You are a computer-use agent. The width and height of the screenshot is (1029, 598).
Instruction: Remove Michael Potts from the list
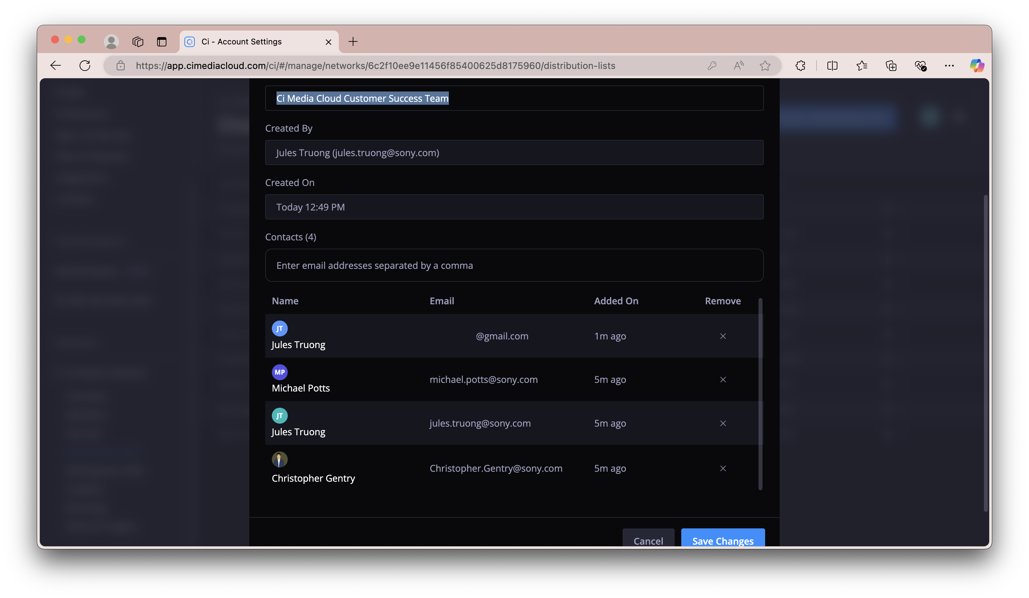click(x=723, y=380)
